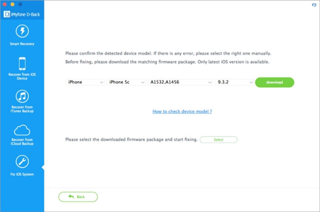Click the iMyfone D-Back logo icon
The height and width of the screenshot is (212, 320).
click(x=7, y=14)
